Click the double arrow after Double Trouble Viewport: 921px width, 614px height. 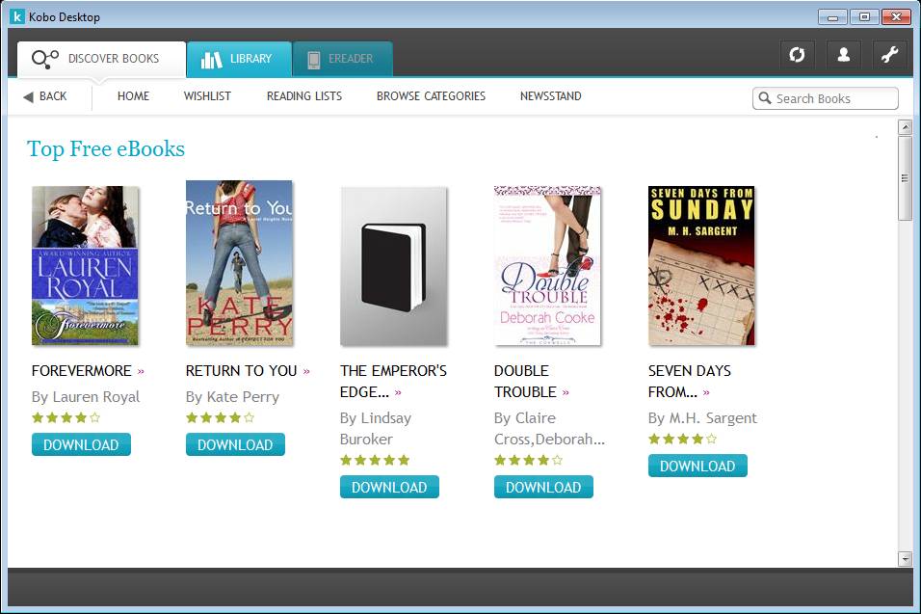(566, 392)
